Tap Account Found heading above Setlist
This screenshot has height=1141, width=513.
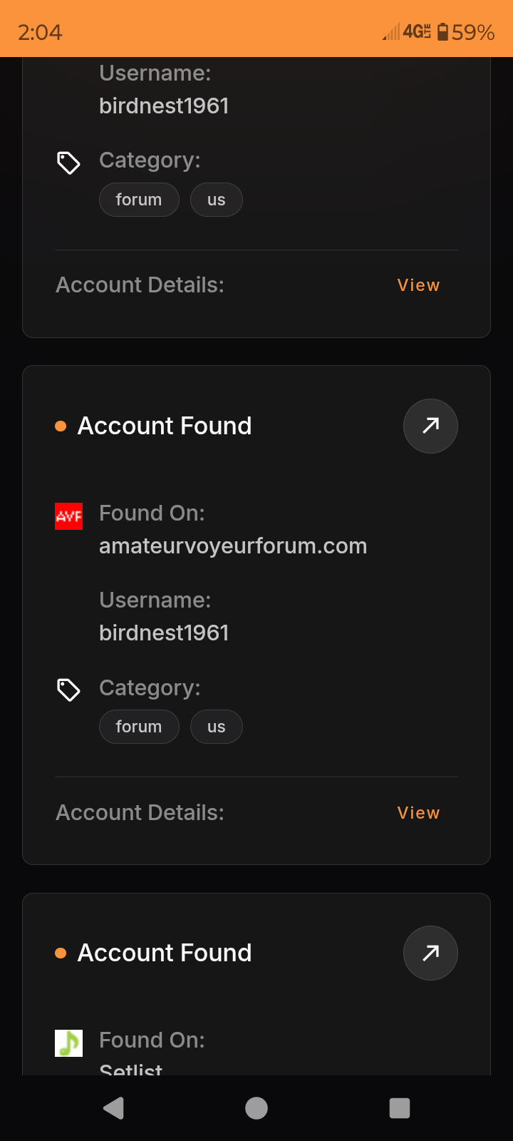[x=165, y=953]
